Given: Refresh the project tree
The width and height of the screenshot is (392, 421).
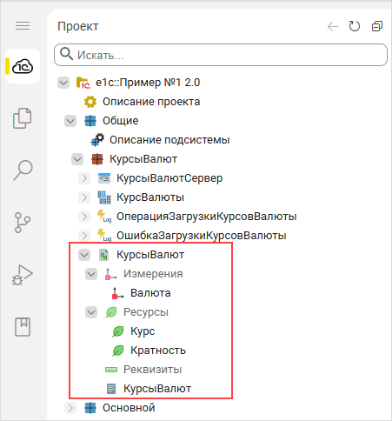Looking at the screenshot, I should click(355, 26).
